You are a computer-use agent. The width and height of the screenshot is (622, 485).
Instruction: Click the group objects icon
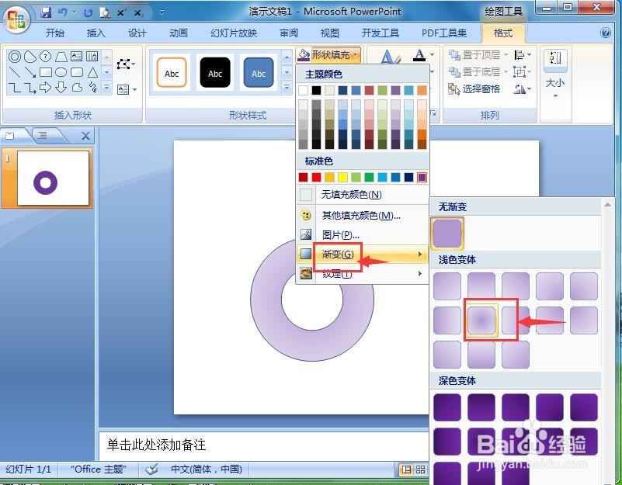pos(519,71)
